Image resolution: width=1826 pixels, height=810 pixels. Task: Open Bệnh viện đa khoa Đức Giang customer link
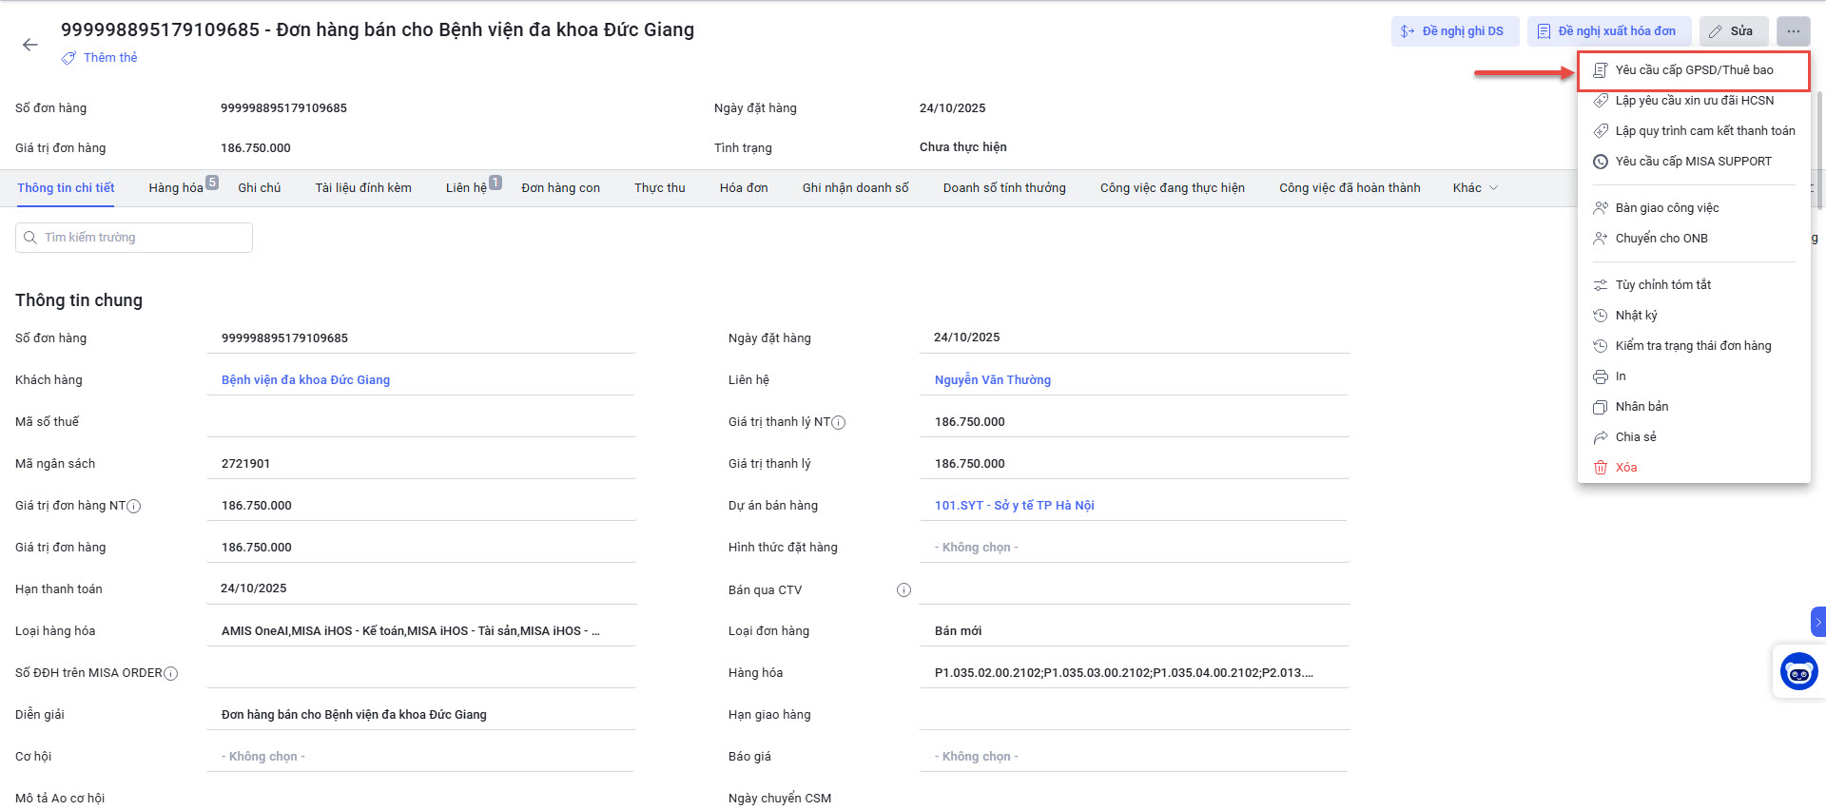tap(305, 380)
